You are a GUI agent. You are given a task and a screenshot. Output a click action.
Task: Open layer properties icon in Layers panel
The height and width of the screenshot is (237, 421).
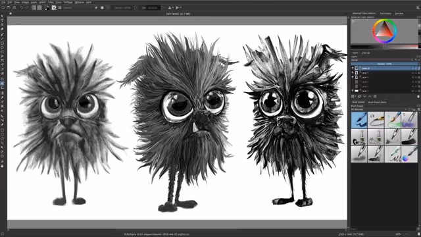tap(375, 96)
